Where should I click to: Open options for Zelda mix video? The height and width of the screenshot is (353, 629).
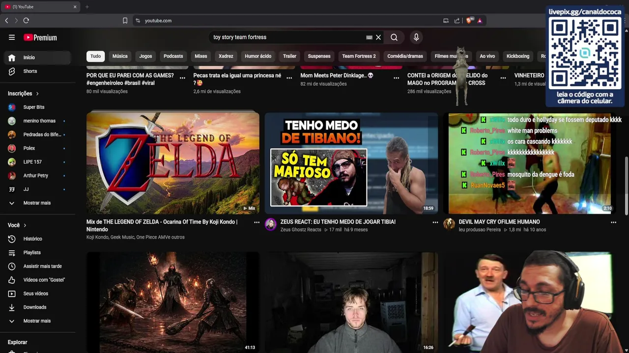(x=257, y=222)
